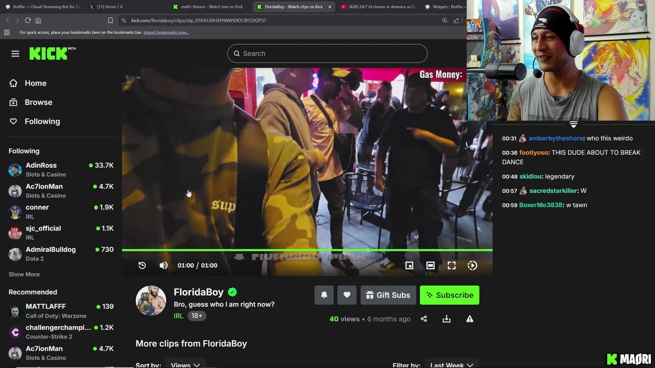
Task: Open Sort by Views dropdown
Action: tap(185, 364)
